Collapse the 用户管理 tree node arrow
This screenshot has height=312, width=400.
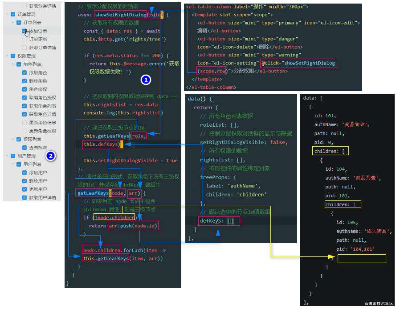pyautogui.click(x=7, y=156)
